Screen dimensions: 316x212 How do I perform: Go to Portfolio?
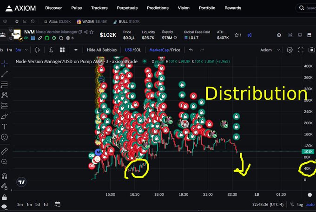(x=207, y=8)
